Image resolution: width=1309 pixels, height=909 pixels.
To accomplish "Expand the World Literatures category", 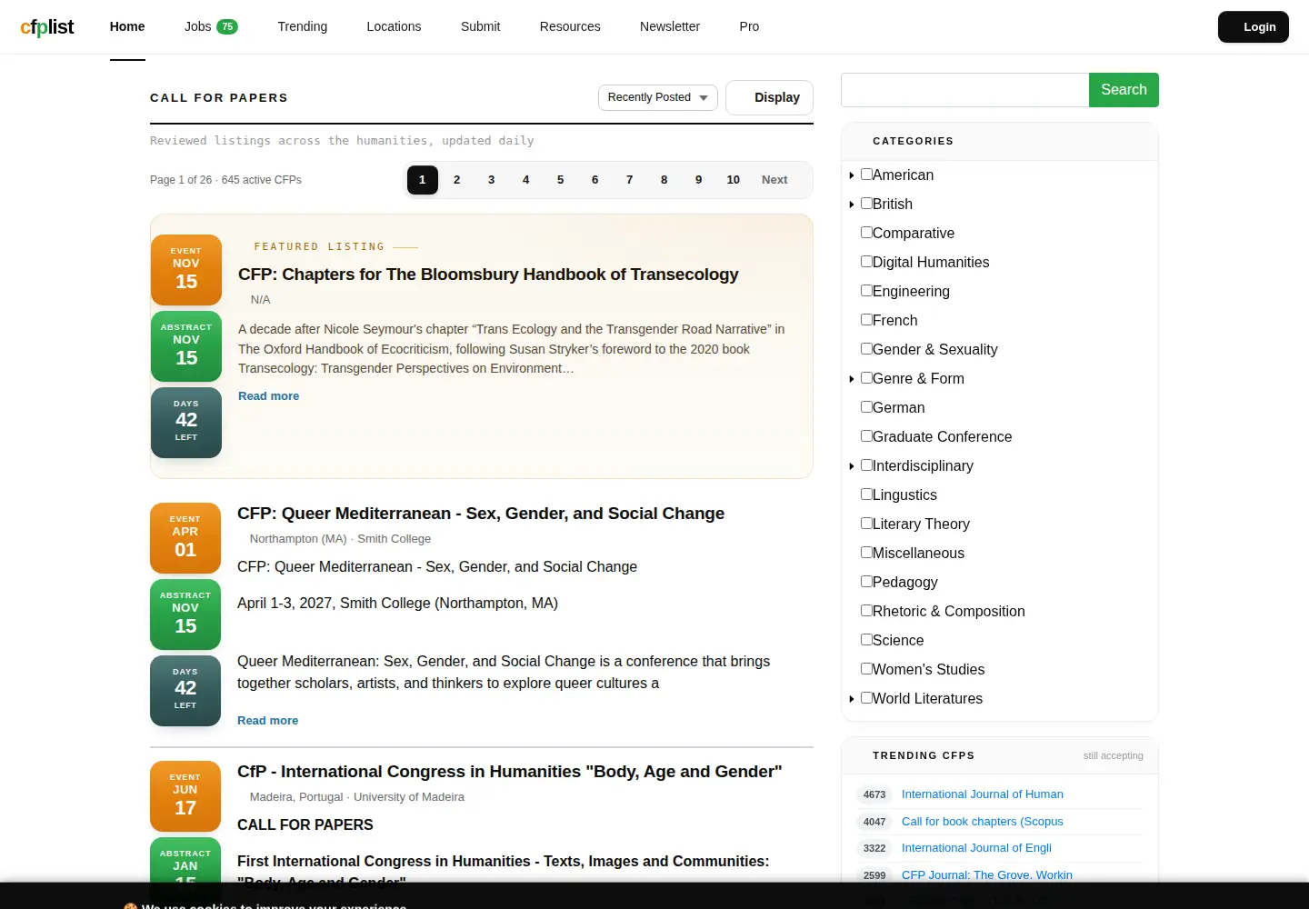I will pyautogui.click(x=852, y=699).
